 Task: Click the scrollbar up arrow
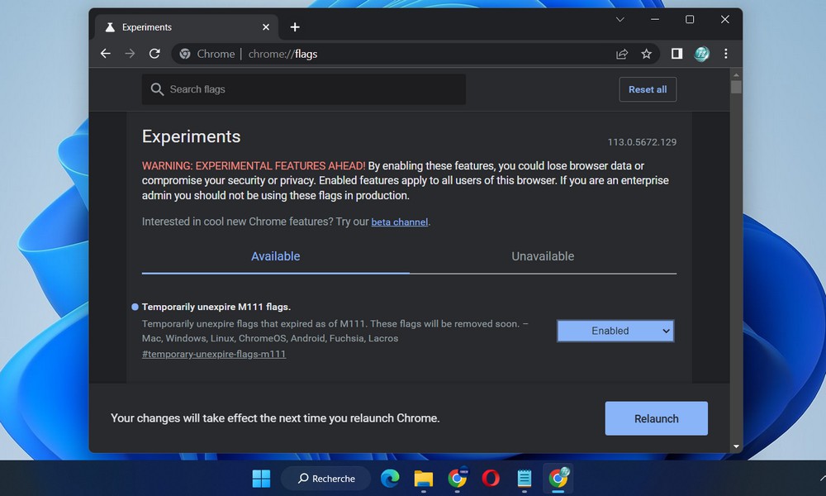[x=737, y=74]
